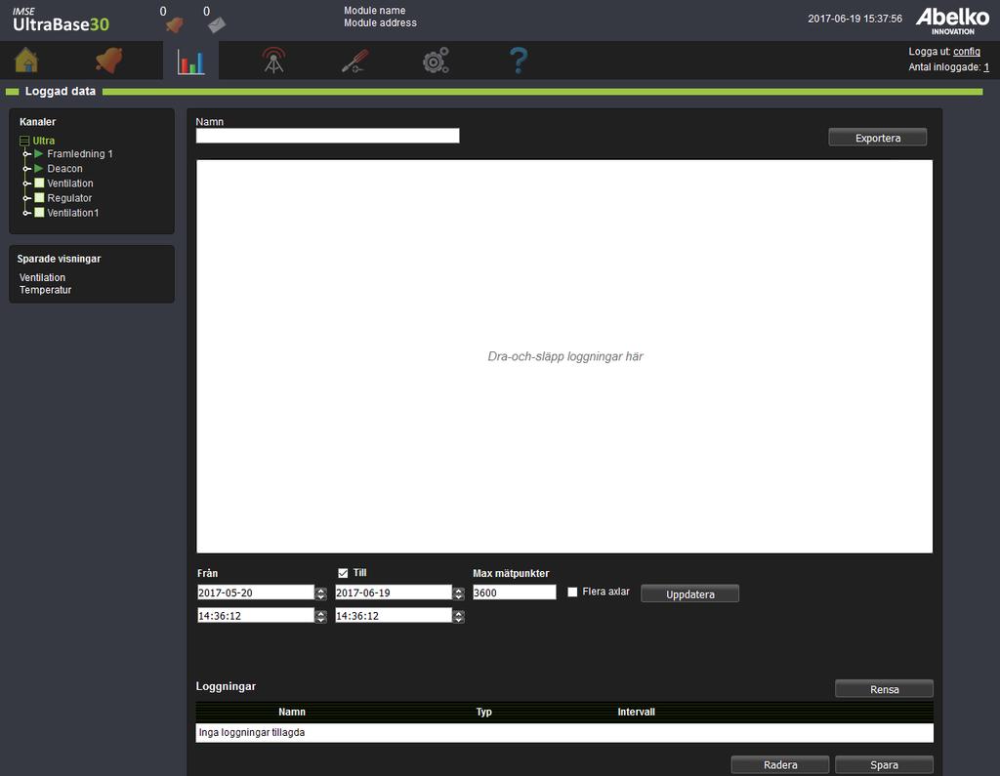
Task: Expand the Deacon channel node
Action: click(x=26, y=168)
